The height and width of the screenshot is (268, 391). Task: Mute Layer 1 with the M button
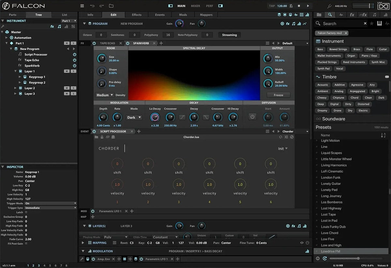pyautogui.click(x=66, y=71)
